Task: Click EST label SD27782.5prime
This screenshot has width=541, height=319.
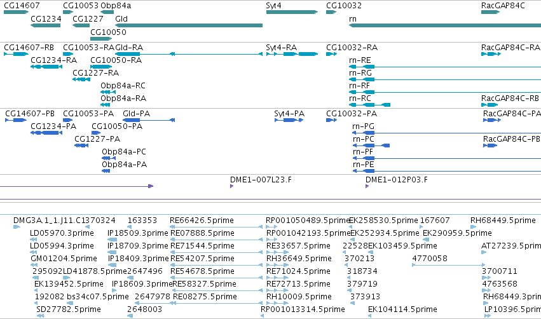Action: [x=68, y=309]
